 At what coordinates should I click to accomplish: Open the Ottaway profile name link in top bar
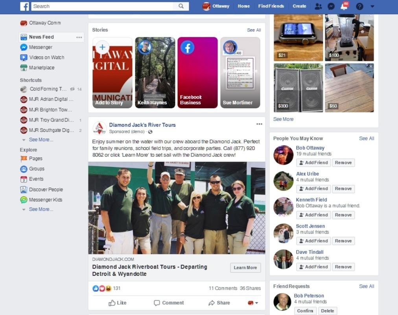click(221, 6)
